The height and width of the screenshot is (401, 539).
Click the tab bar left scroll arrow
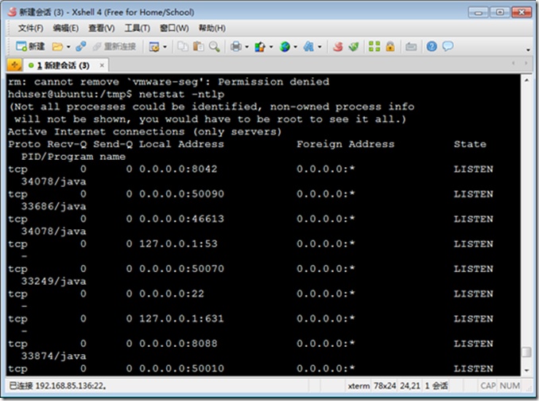click(514, 64)
